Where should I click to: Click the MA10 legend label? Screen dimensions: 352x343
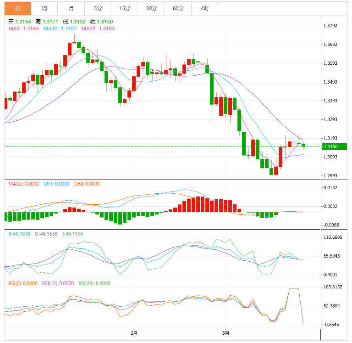click(x=60, y=28)
